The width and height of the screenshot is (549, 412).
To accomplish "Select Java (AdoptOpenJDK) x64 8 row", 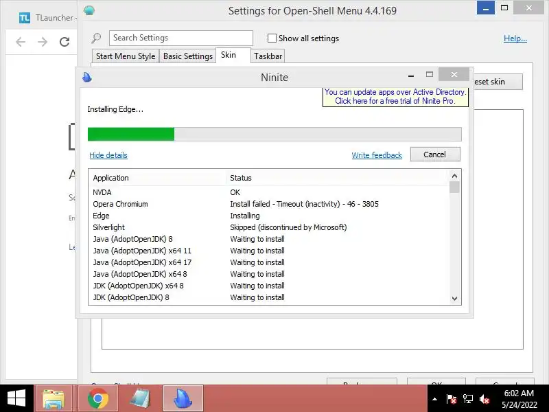I will pyautogui.click(x=268, y=274).
